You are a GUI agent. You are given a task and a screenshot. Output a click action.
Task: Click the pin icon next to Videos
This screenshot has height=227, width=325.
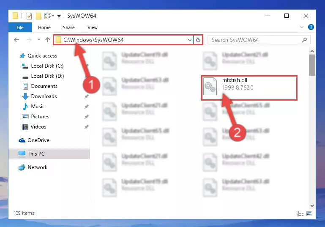point(87,127)
